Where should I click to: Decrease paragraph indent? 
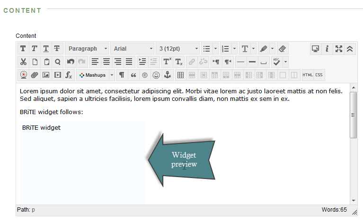click(153, 62)
